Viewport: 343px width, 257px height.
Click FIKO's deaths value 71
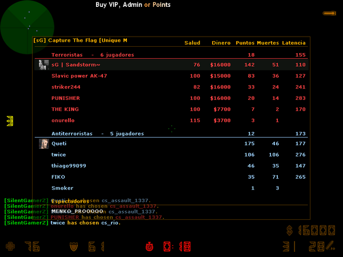pyautogui.click(x=276, y=177)
